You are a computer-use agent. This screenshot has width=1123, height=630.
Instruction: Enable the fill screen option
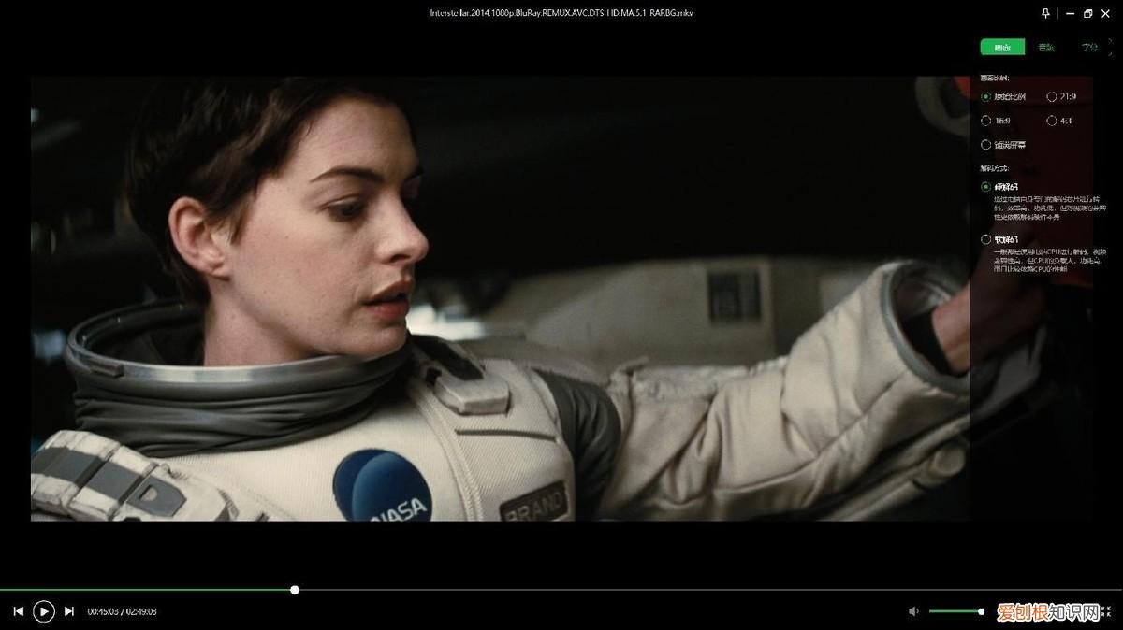986,145
